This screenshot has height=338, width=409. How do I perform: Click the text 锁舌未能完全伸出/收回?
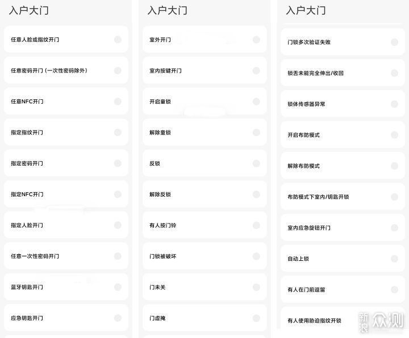(316, 73)
